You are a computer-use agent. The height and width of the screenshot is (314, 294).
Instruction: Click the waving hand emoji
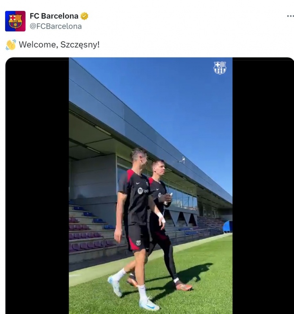click(11, 45)
